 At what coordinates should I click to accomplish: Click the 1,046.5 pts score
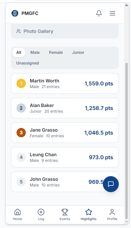click(99, 133)
